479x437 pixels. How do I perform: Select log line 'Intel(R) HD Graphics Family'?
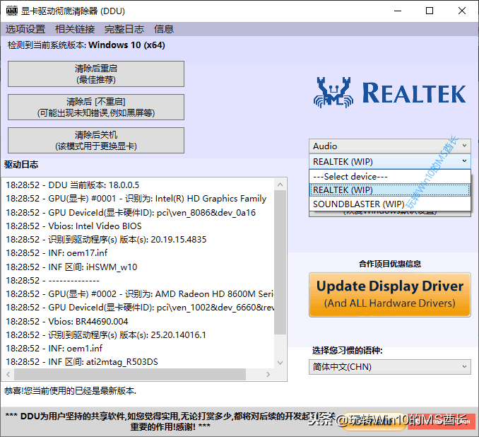tap(136, 199)
